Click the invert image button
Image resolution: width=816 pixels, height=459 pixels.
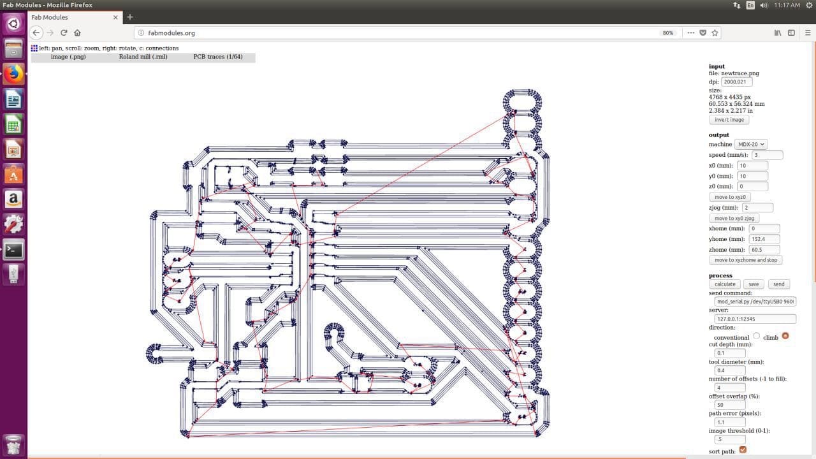pos(729,120)
